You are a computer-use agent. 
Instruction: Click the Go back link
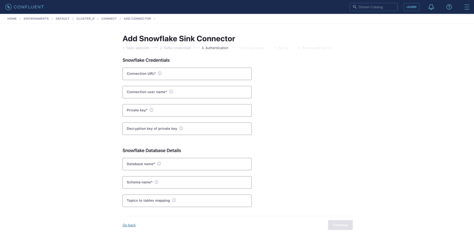tap(129, 225)
